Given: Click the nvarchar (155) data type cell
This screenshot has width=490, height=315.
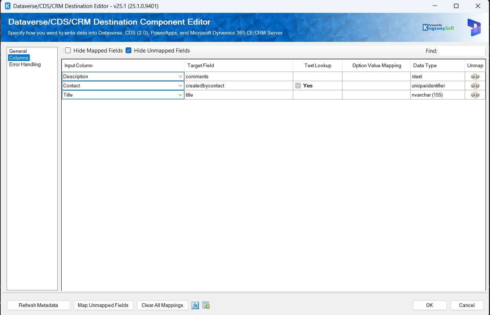Looking at the screenshot, I should [438, 95].
